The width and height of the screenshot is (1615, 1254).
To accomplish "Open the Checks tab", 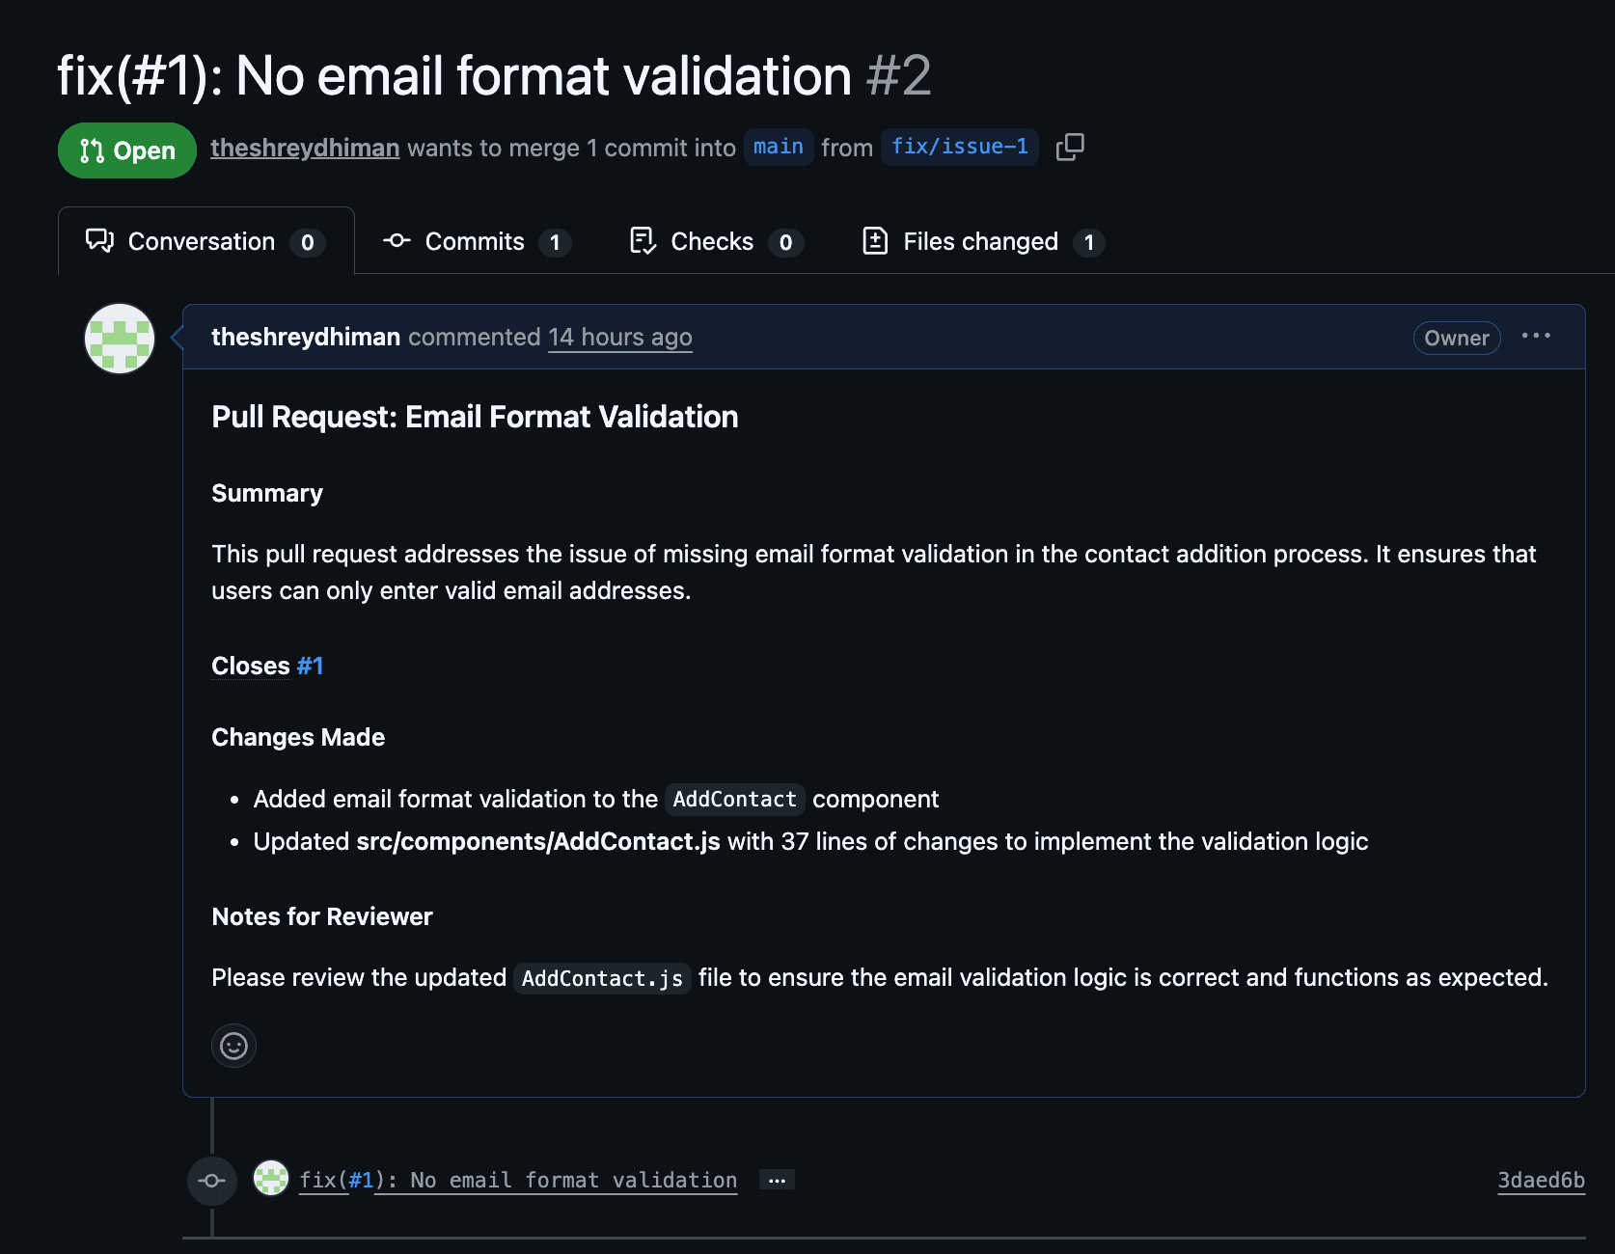I will click(x=712, y=241).
